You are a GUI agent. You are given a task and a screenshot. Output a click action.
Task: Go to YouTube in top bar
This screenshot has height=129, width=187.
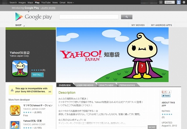(x=46, y=3)
